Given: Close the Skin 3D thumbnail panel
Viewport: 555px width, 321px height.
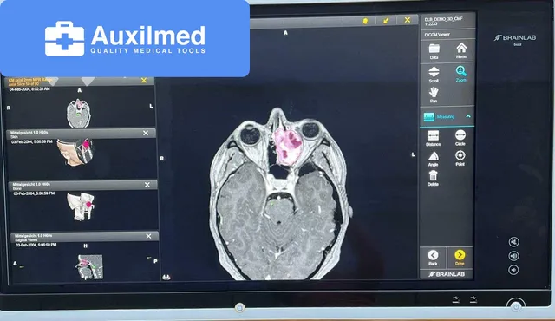Looking at the screenshot, I should tap(146, 133).
